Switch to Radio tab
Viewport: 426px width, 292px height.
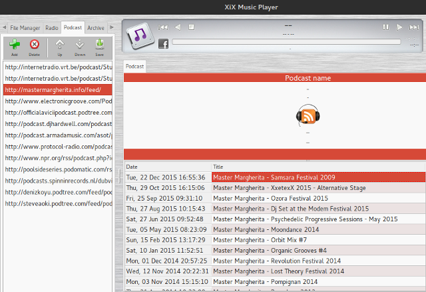(52, 28)
